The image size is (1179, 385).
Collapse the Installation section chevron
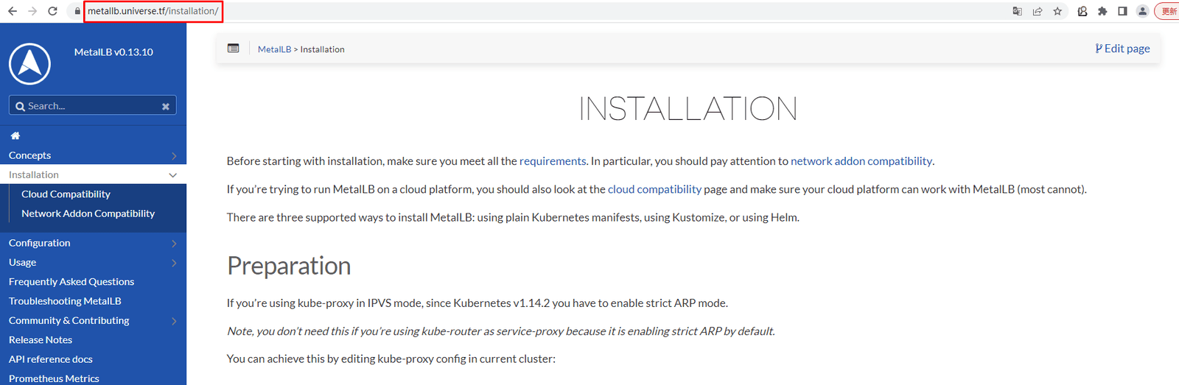click(x=173, y=175)
